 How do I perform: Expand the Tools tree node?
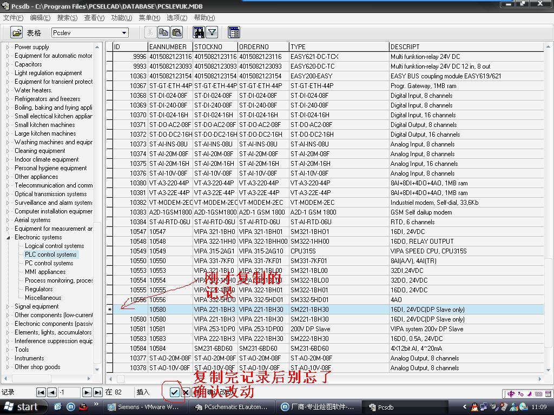[x=8, y=350]
